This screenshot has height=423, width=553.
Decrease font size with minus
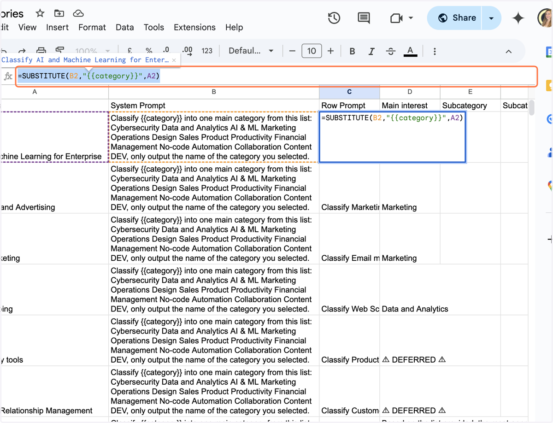[292, 51]
